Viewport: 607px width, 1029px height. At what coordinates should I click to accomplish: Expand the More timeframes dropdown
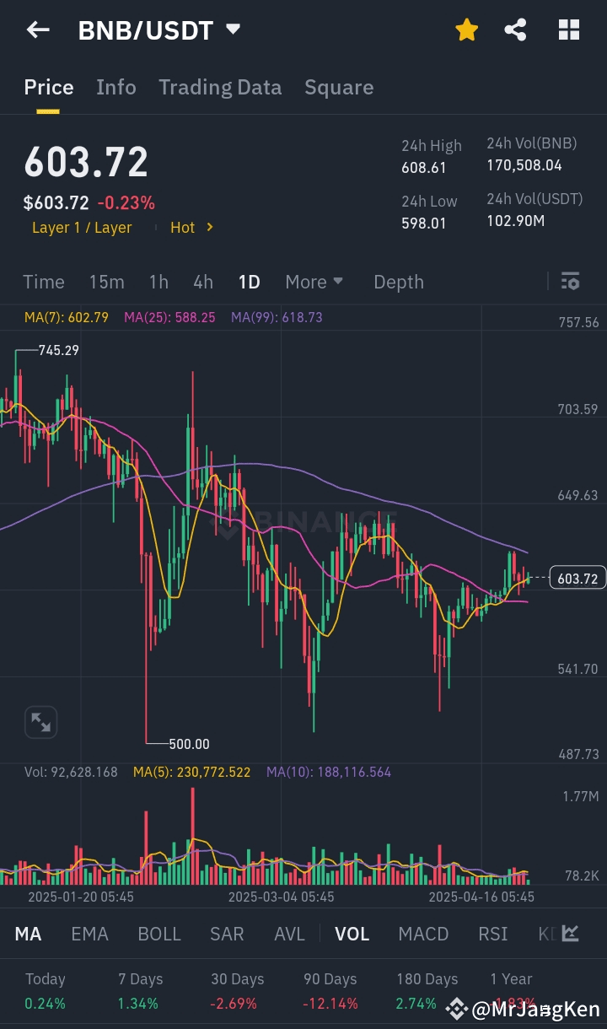[x=314, y=282]
